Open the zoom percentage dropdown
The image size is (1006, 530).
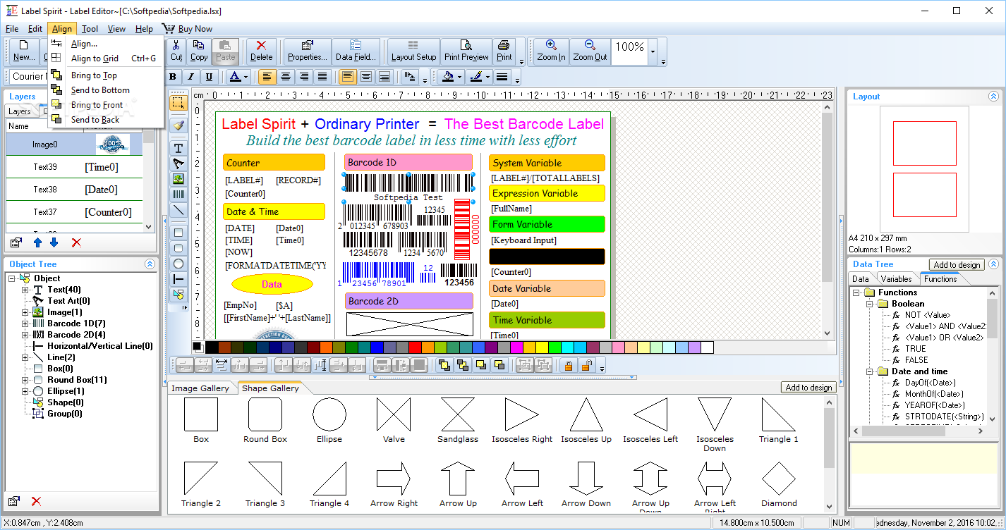(x=653, y=51)
